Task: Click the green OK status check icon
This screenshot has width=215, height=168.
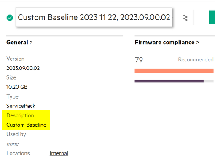Action: point(10,18)
